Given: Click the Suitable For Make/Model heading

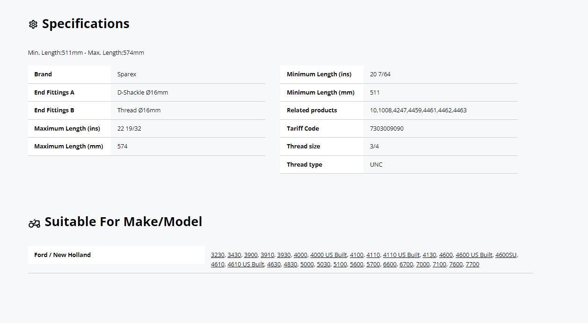Looking at the screenshot, I should tap(123, 222).
